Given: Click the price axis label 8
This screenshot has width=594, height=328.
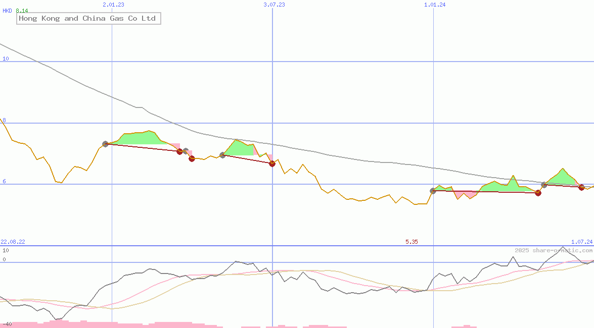Looking at the screenshot, I should point(4,120).
